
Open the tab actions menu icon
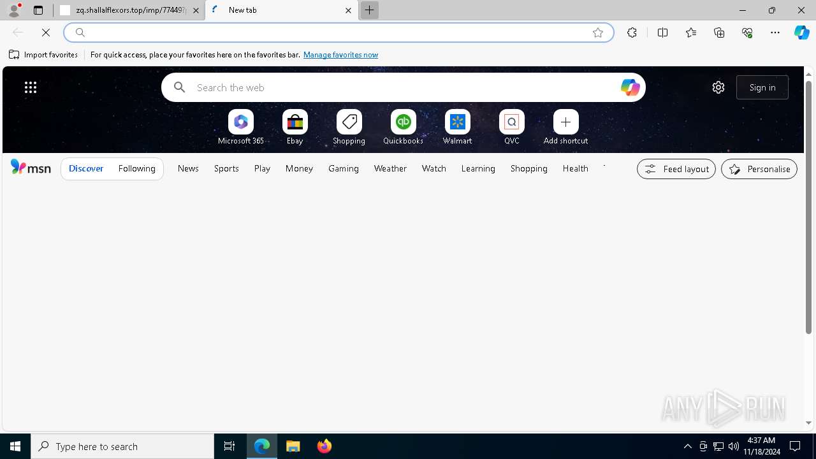coord(38,10)
